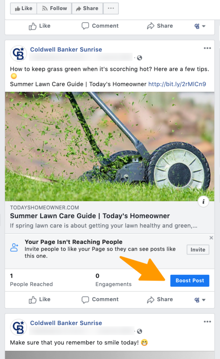Open the Coldwell Banker Sunrise name on the lawn post
220x359 pixels.
(x=66, y=49)
